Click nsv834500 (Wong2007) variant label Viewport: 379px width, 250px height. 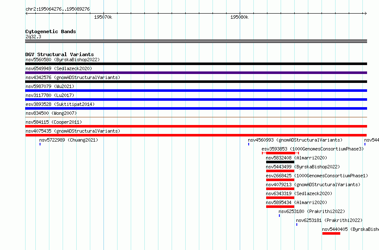pos(51,113)
